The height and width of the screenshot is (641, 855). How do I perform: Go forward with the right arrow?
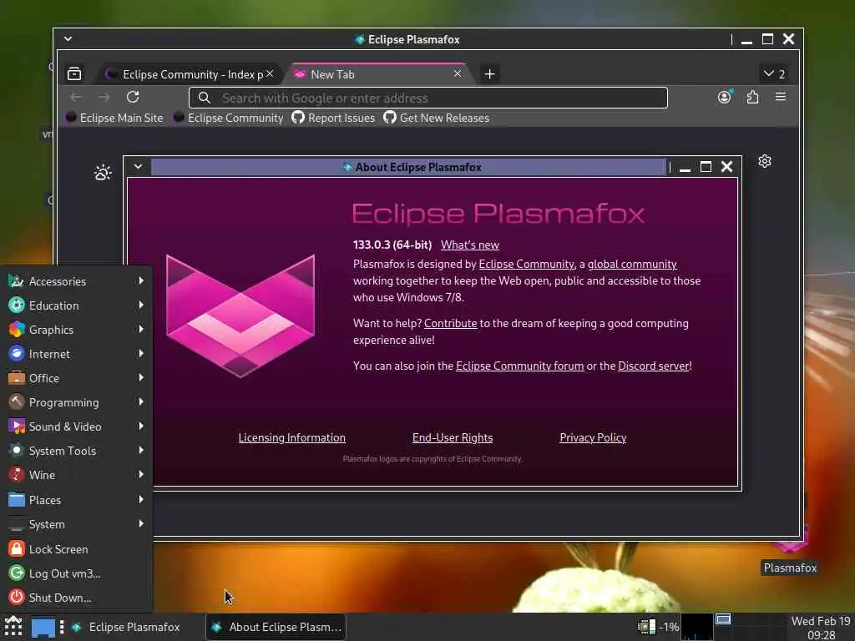[x=104, y=97]
